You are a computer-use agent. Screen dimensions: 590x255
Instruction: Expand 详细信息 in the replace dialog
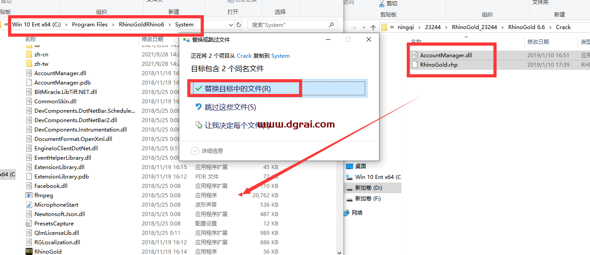click(207, 151)
